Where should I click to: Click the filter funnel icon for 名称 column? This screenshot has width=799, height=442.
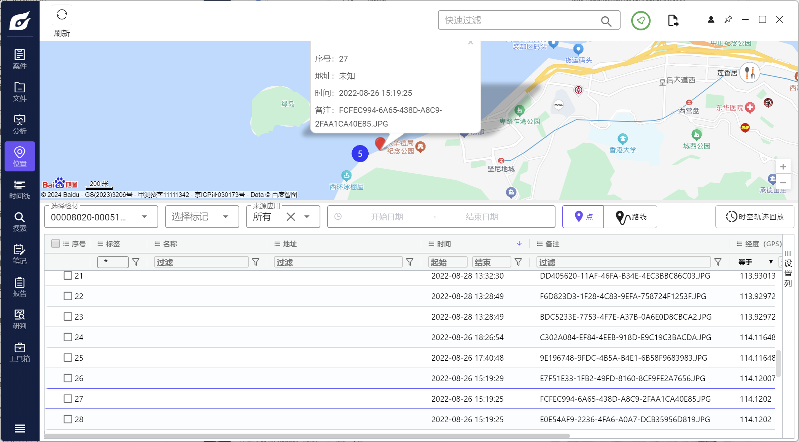tap(256, 262)
